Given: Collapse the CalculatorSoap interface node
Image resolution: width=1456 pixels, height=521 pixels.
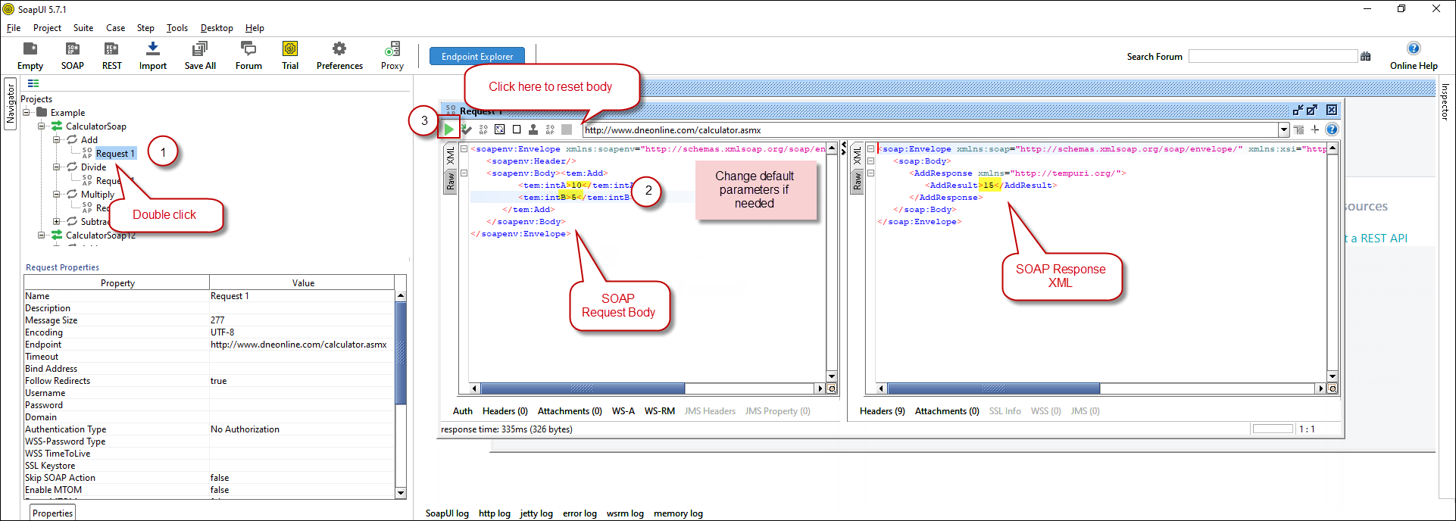Looking at the screenshot, I should point(42,126).
